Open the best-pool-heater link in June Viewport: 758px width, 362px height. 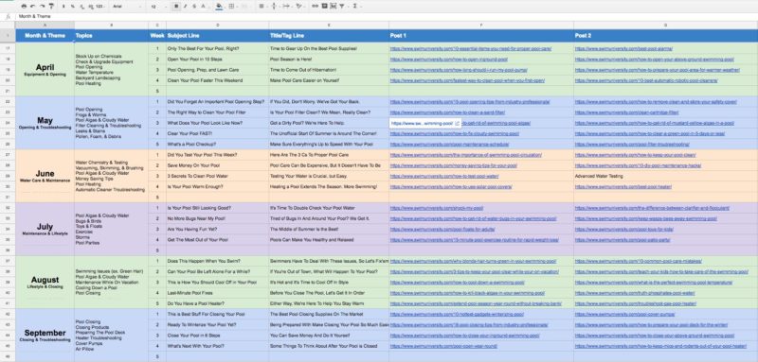click(x=623, y=186)
